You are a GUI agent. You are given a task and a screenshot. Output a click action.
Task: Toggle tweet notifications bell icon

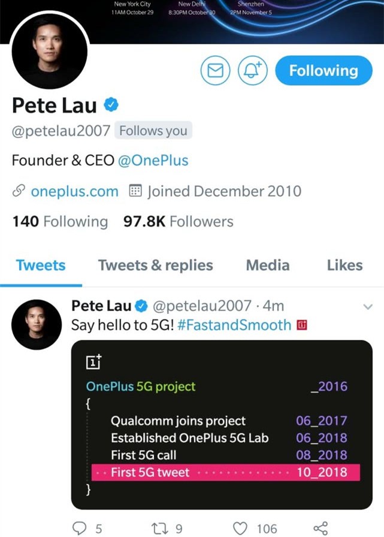(x=253, y=71)
